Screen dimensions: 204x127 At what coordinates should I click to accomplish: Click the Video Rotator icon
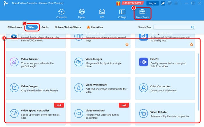tap(143, 114)
